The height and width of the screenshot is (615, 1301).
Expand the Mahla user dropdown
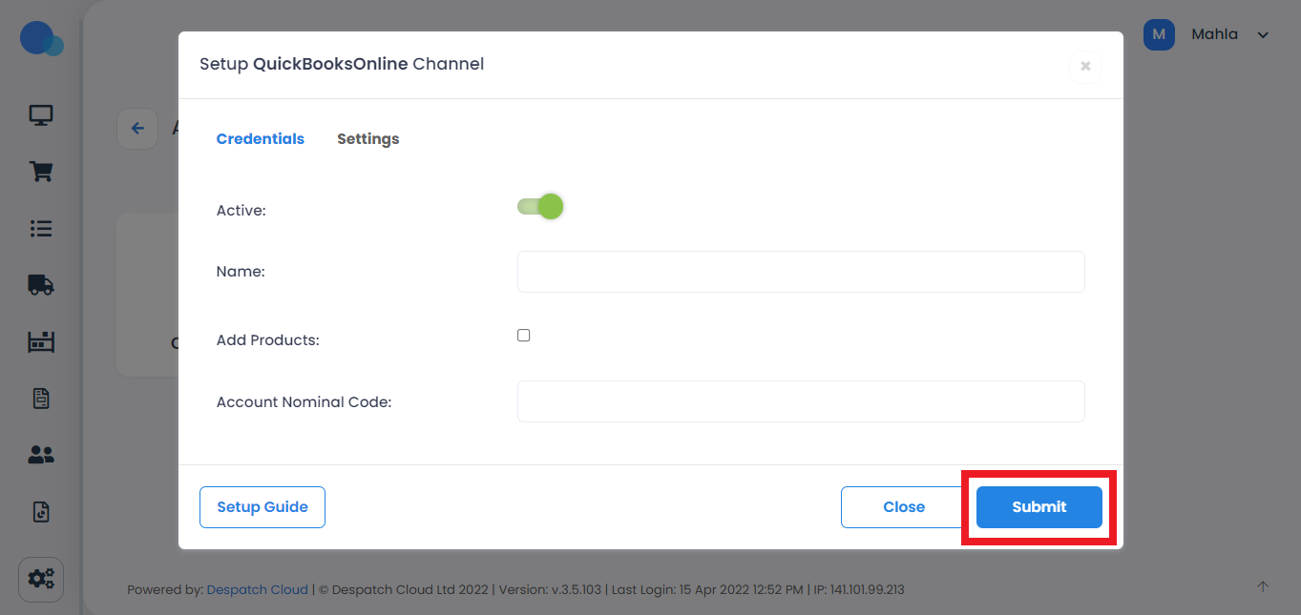coord(1263,35)
